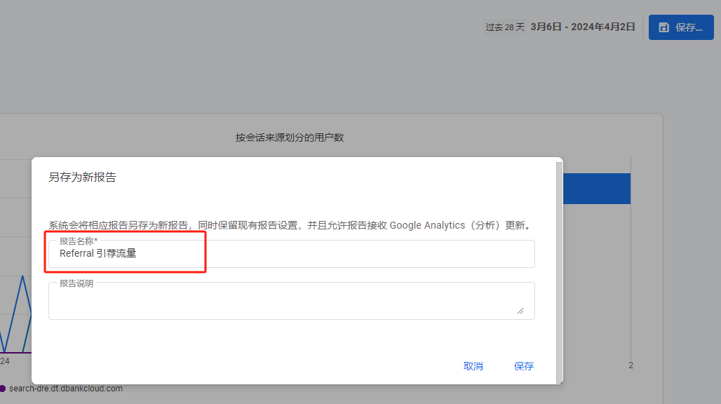Click the 过去 28 天 label
The image size is (721, 404).
[505, 27]
